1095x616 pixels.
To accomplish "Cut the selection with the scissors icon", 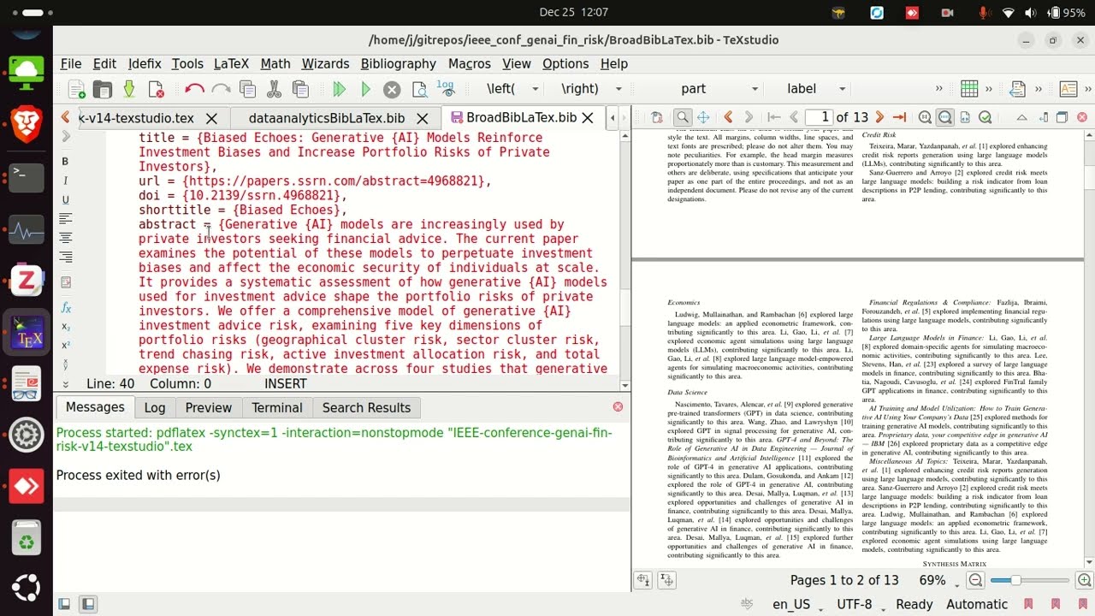I will point(274,89).
